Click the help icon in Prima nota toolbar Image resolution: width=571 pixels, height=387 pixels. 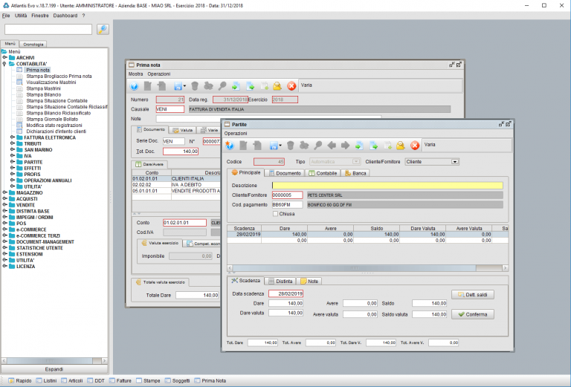click(x=135, y=85)
